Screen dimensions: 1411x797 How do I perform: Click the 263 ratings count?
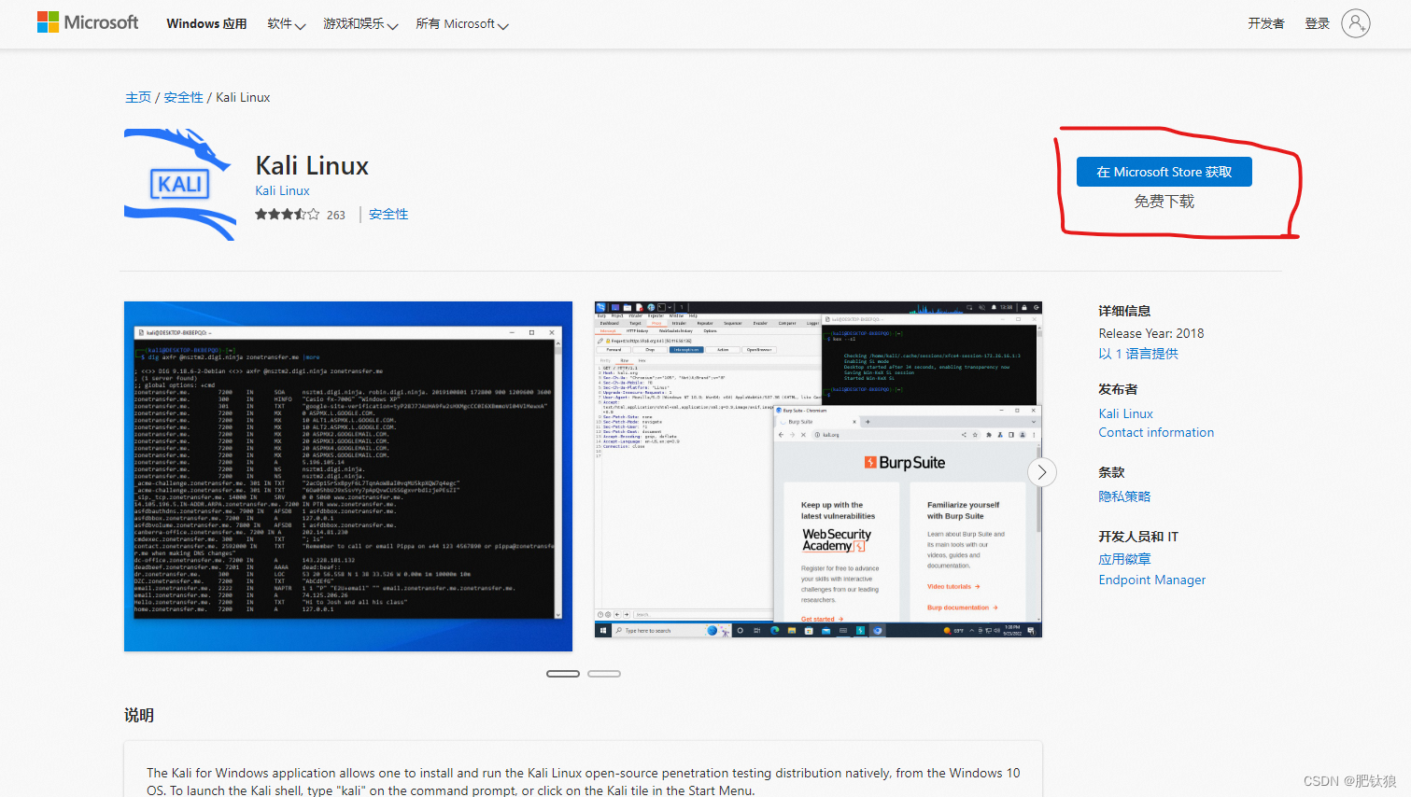tap(336, 216)
